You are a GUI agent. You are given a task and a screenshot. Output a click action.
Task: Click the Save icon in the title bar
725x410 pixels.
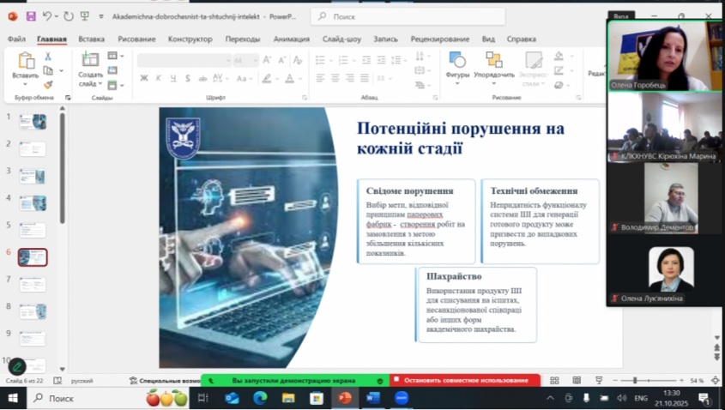coord(31,16)
